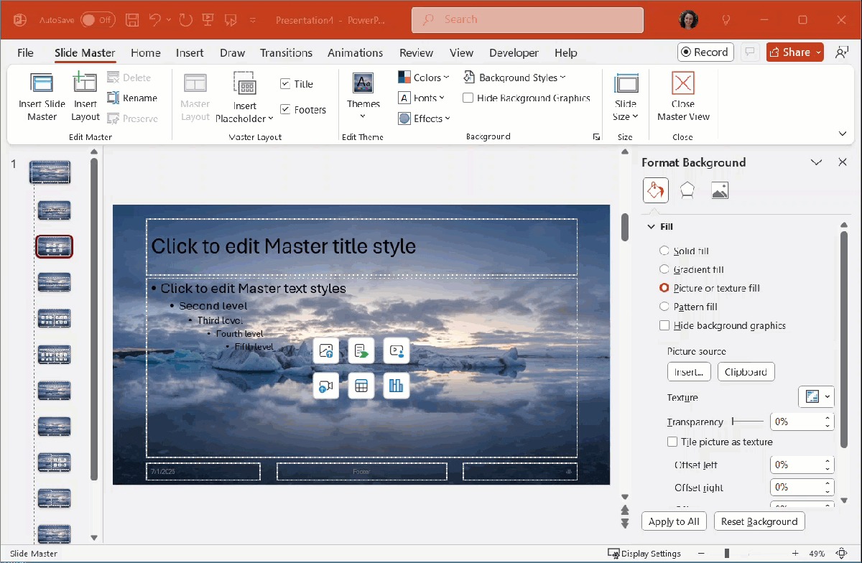Image resolution: width=862 pixels, height=563 pixels.
Task: Click the table icon in the content placeholder
Action: (361, 386)
